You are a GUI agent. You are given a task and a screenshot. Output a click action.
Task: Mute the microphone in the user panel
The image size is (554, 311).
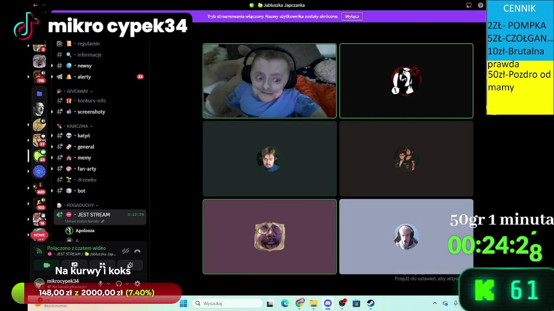[x=100, y=284]
